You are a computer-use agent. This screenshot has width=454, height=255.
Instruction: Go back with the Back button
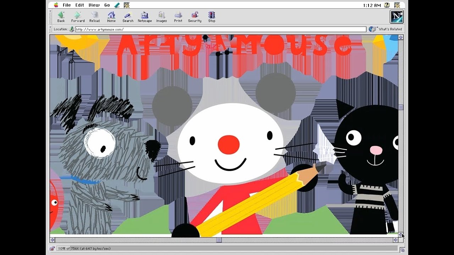click(x=61, y=17)
